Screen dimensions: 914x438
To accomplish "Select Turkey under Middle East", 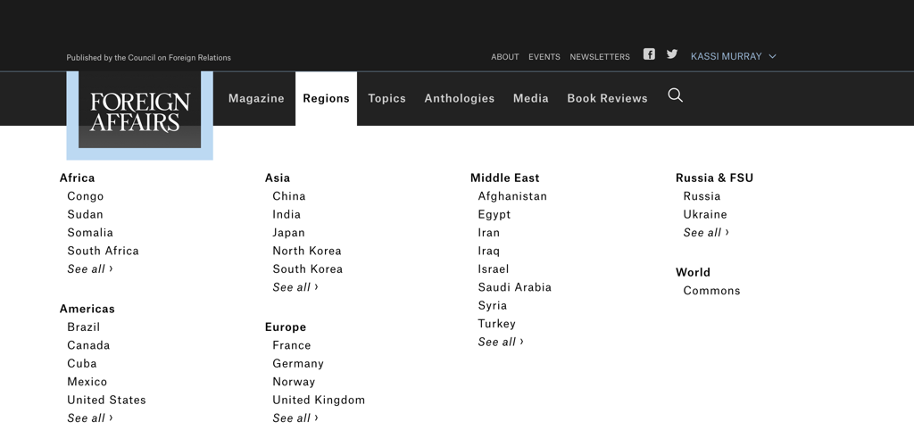I will (496, 324).
